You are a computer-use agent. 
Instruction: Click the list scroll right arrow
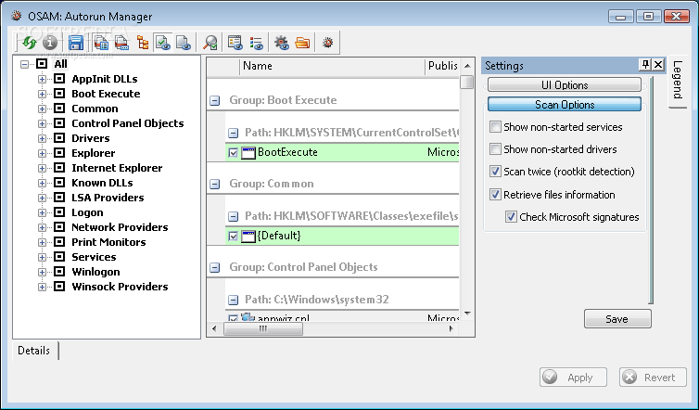451,329
